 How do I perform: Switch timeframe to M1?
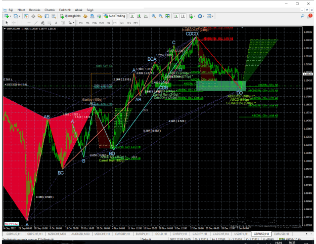coord(81,23)
